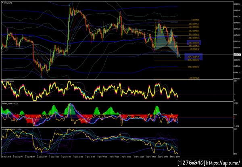Click the Fisher_Yur4ik indicator label

point(10,104)
